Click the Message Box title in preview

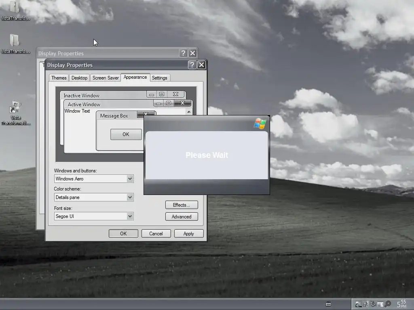pos(114,116)
